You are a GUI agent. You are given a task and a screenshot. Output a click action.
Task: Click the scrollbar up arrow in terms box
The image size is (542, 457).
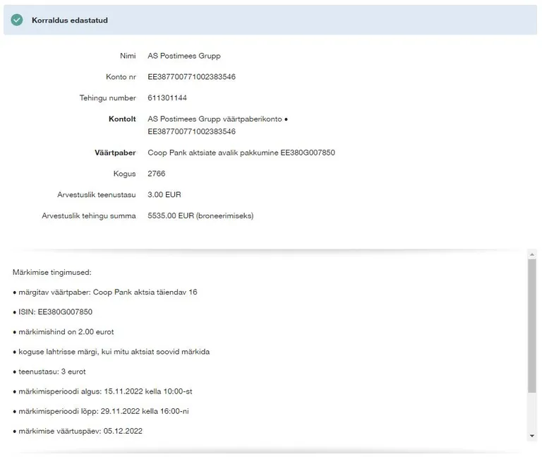coord(532,254)
